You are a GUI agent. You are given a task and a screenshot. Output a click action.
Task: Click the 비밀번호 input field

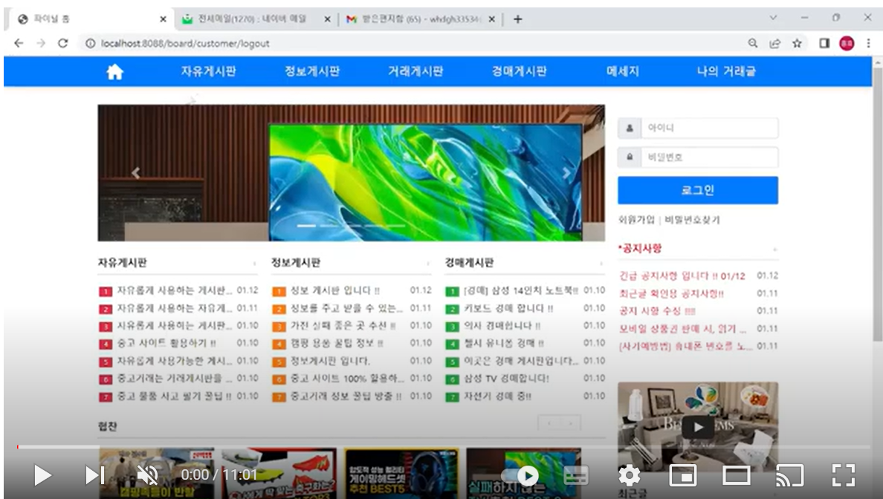click(x=710, y=157)
